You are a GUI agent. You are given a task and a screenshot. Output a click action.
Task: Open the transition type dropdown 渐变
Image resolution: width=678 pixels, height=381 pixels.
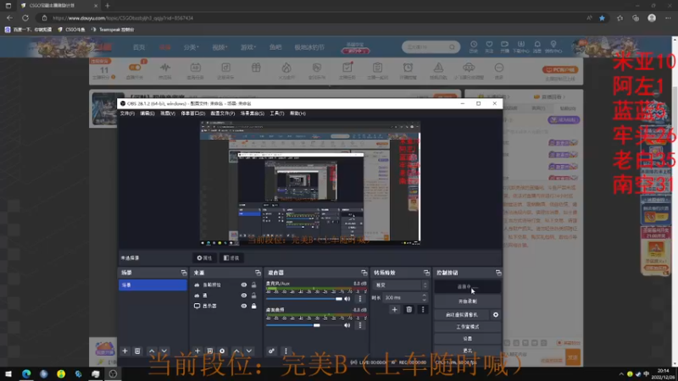coord(401,285)
